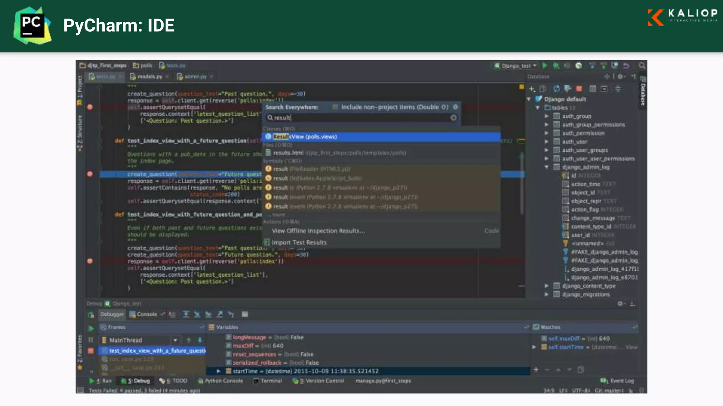Collapse the django_admin_log table
This screenshot has width=723, height=406.
pyautogui.click(x=546, y=167)
